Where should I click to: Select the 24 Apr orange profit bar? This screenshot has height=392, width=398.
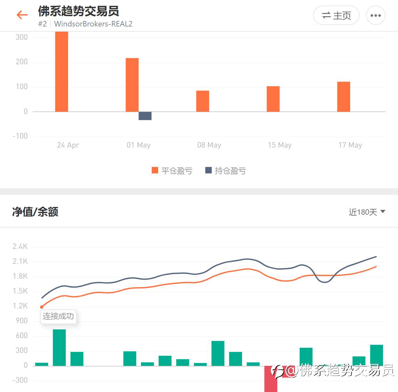point(62,72)
